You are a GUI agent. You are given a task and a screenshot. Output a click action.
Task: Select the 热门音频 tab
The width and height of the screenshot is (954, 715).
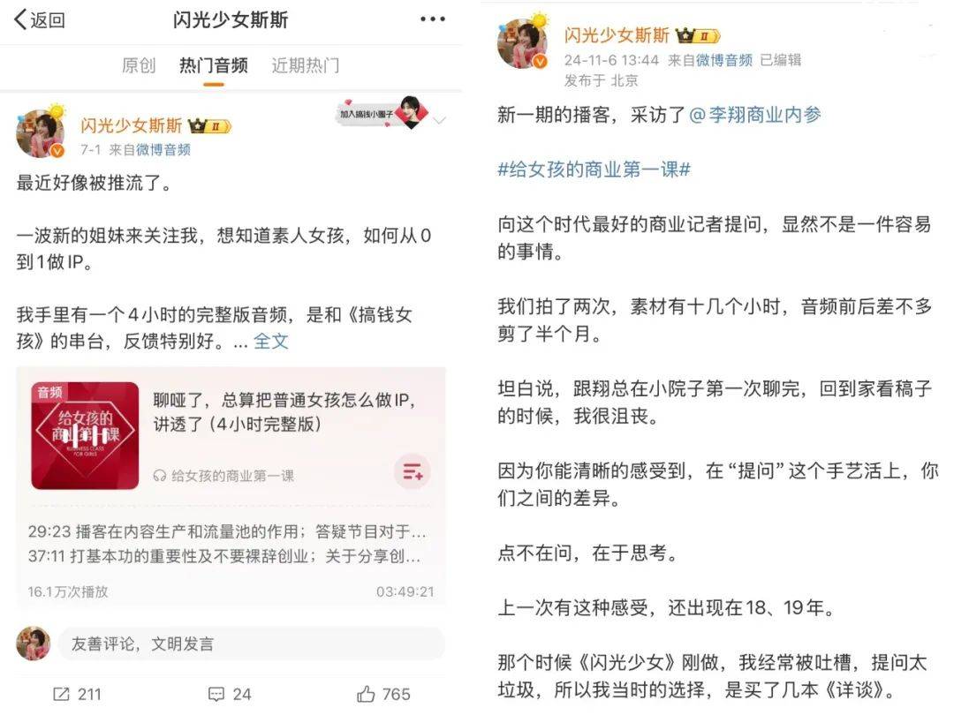[x=214, y=65]
